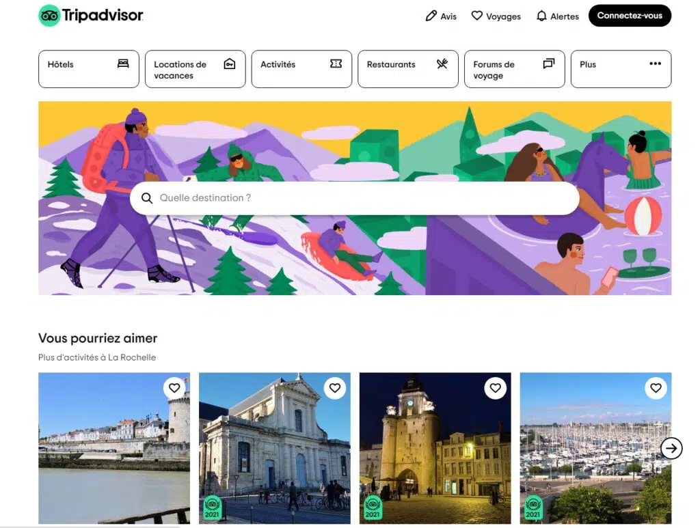The height and width of the screenshot is (528, 700).
Task: Click the bell Alertes icon
Action: (541, 16)
